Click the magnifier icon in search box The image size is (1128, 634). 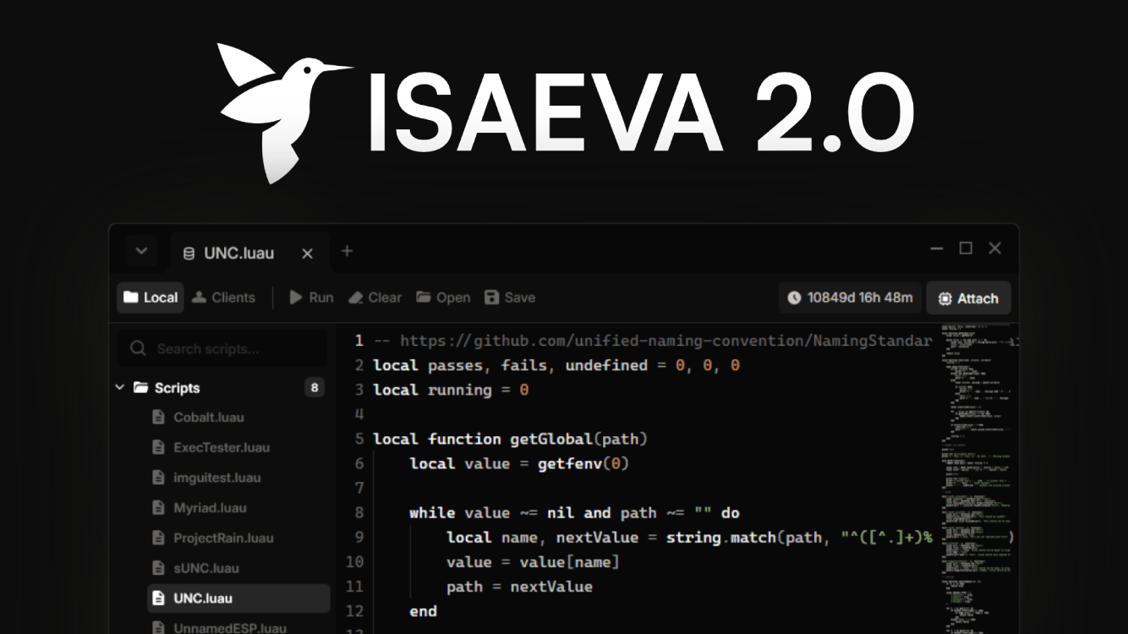point(138,348)
